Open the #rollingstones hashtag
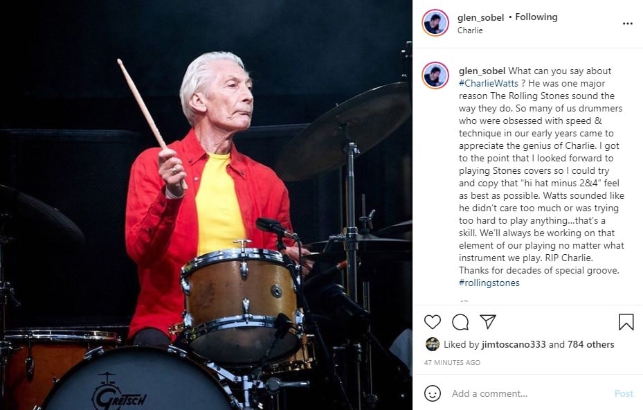643x410 pixels. (489, 283)
